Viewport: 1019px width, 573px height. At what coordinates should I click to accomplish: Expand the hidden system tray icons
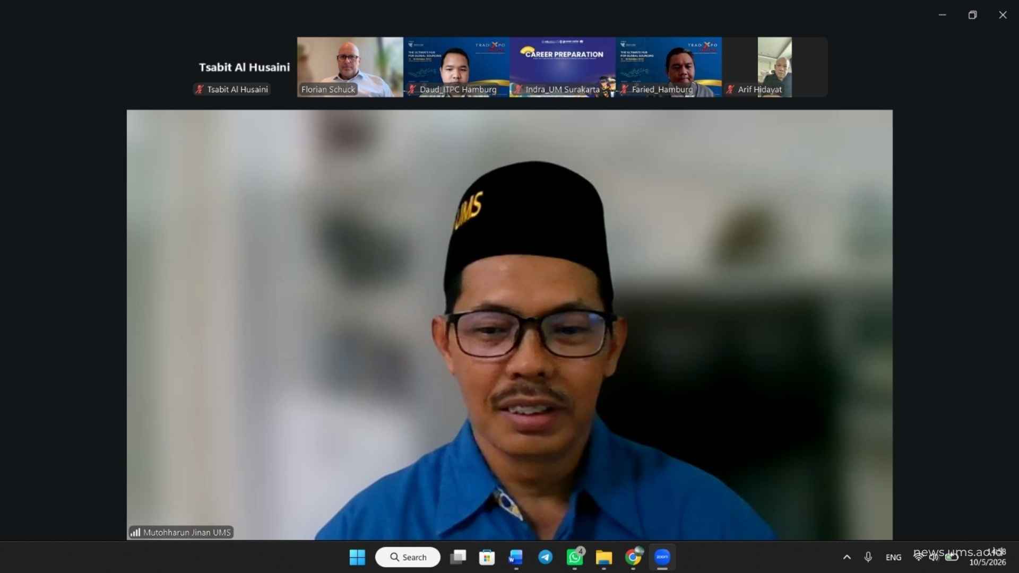(x=847, y=557)
